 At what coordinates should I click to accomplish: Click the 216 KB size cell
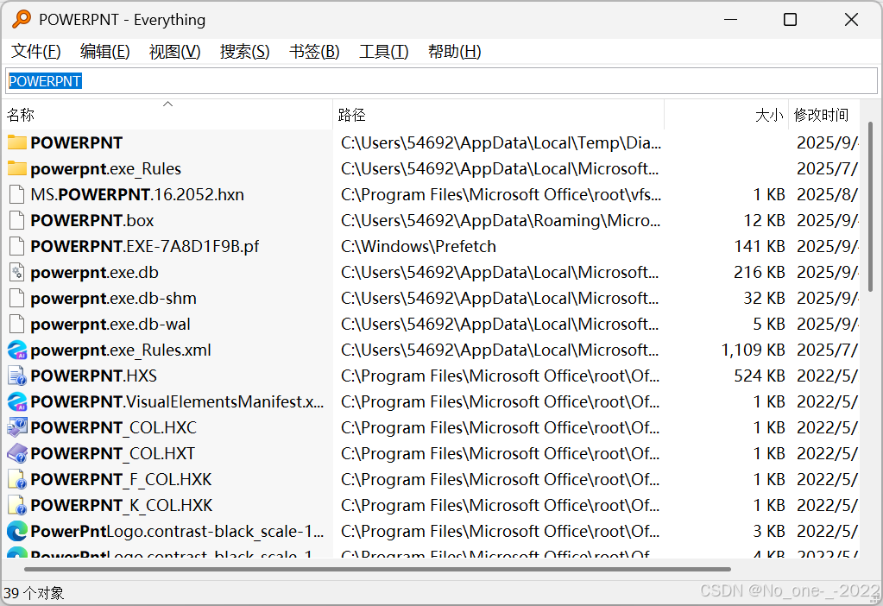759,272
